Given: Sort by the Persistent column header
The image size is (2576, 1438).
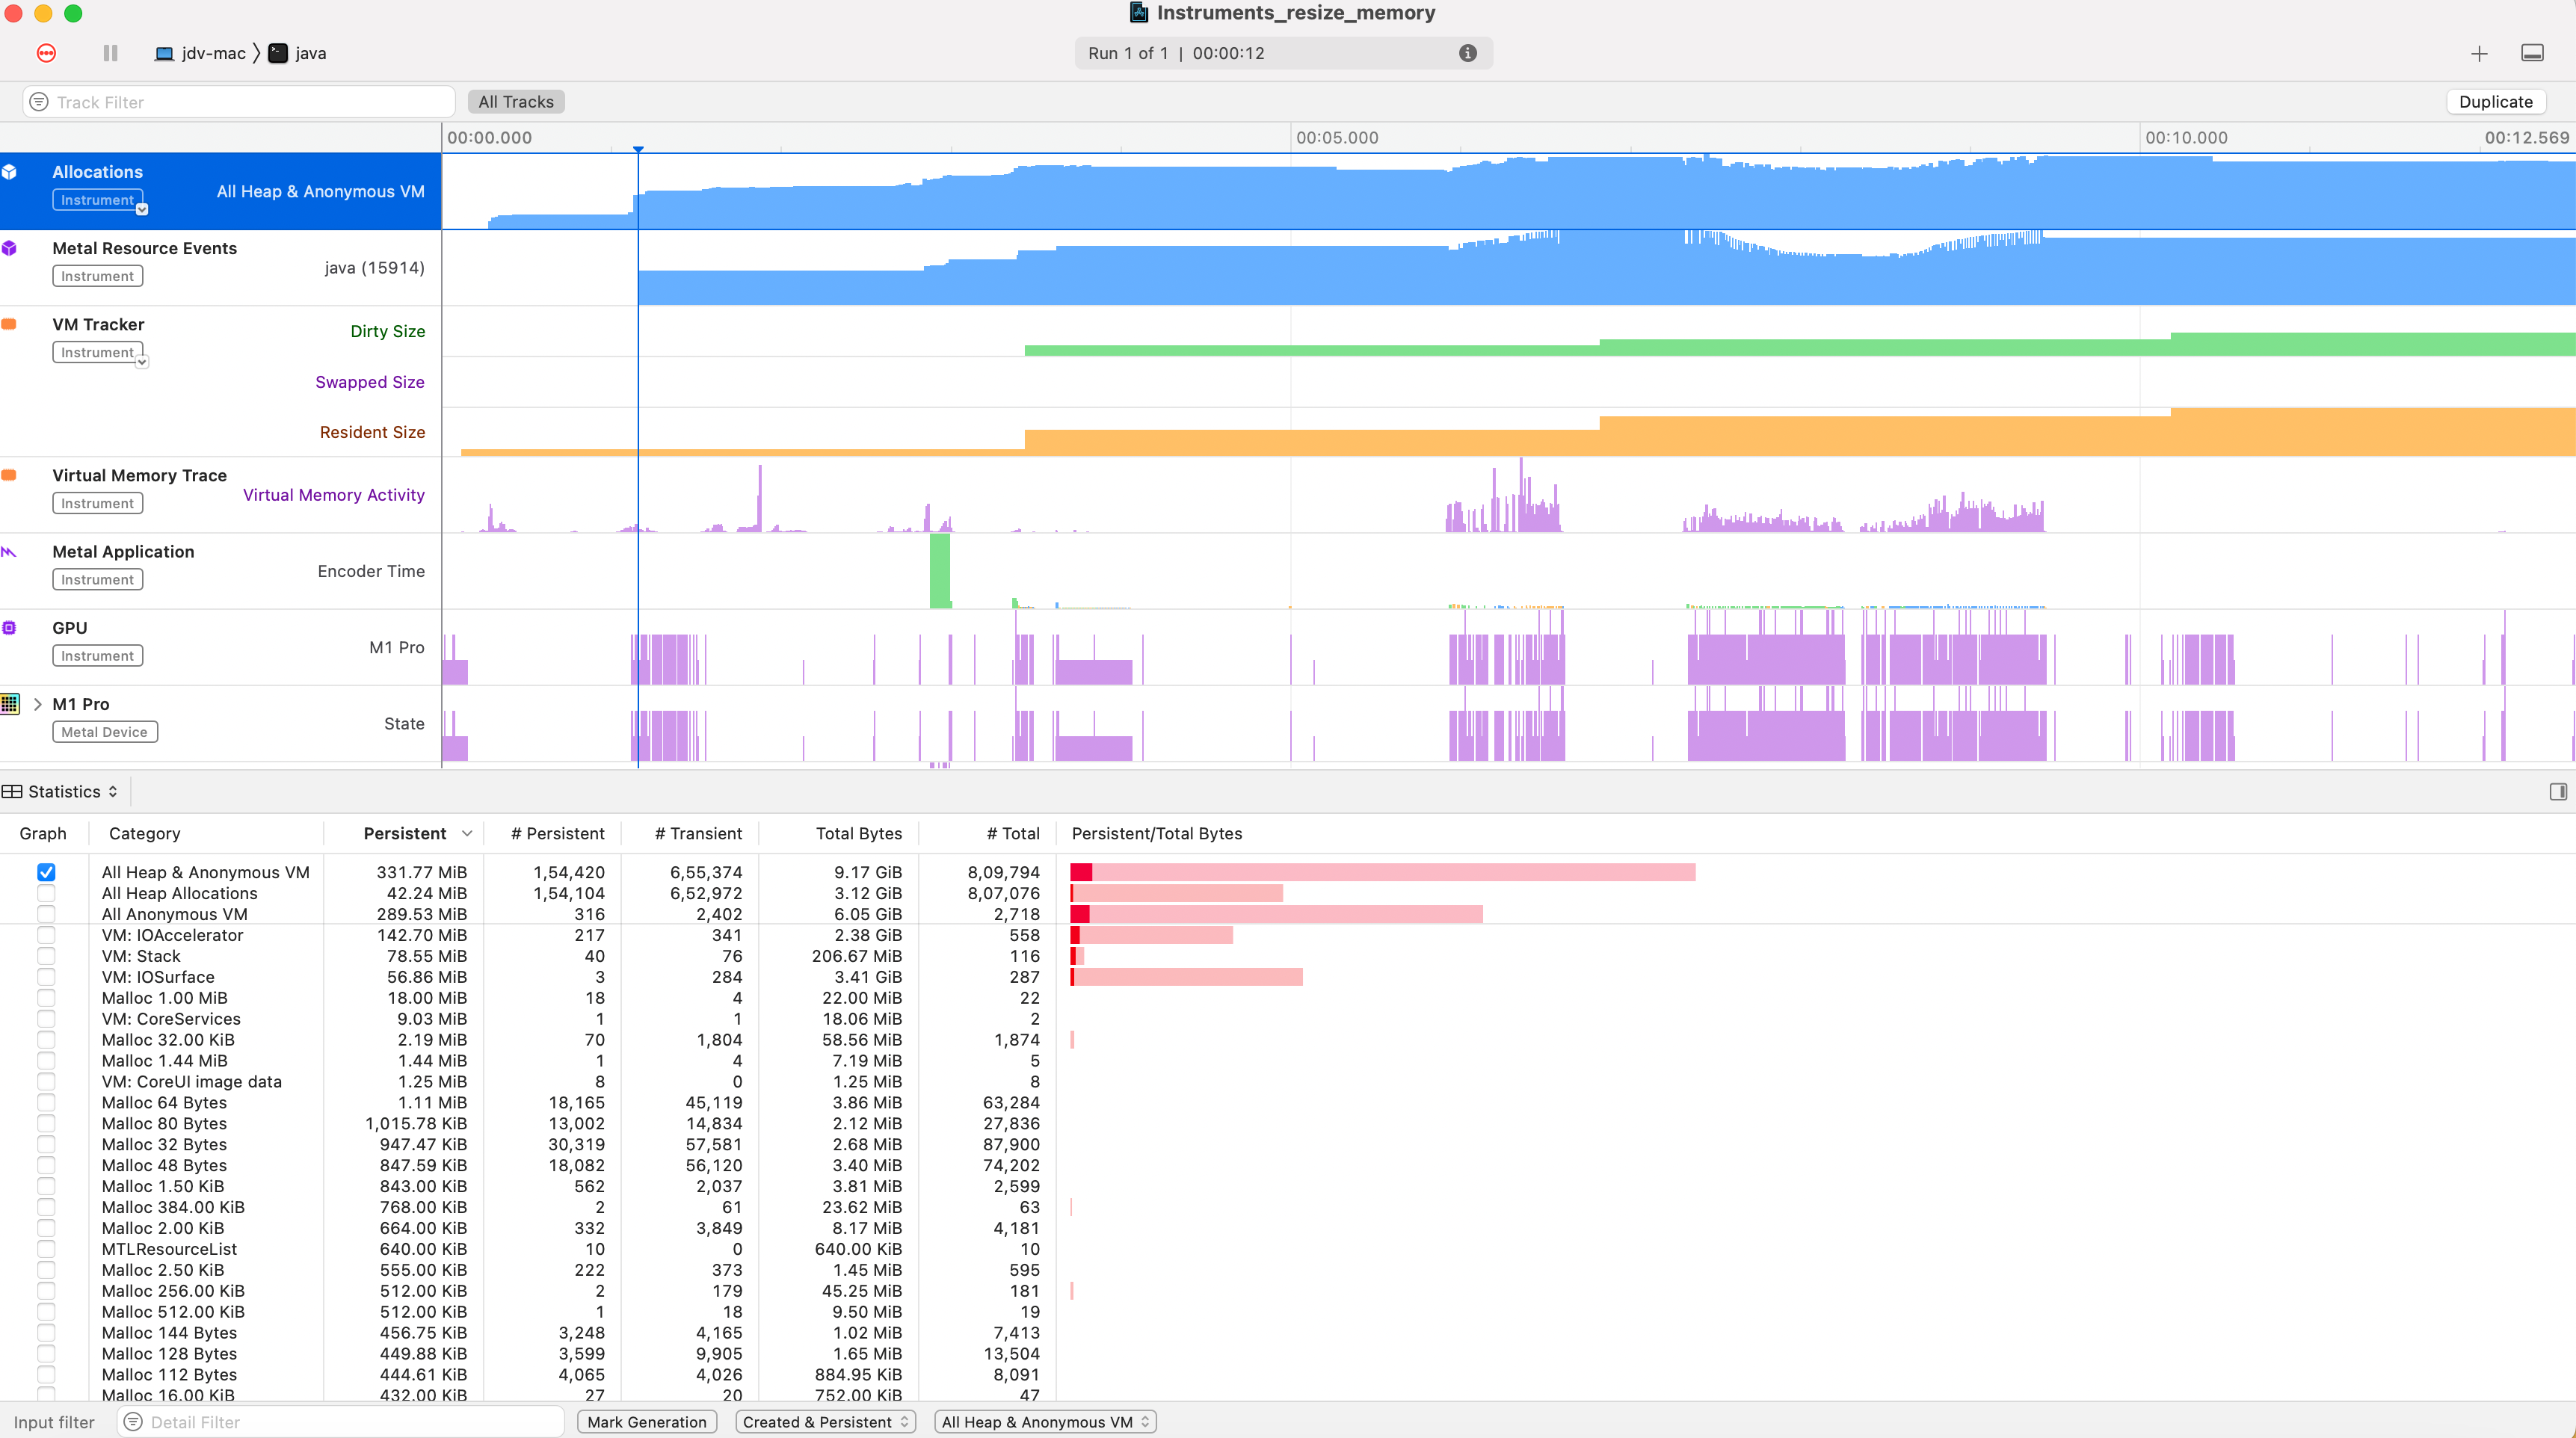Looking at the screenshot, I should pos(405,833).
